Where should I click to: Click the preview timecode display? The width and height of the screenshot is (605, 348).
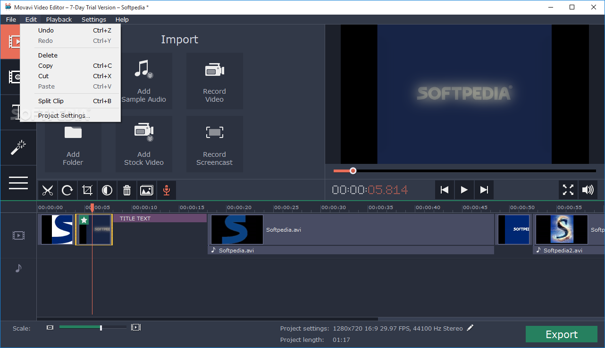(370, 190)
